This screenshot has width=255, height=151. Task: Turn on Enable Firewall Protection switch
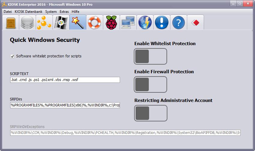pyautogui.click(x=150, y=84)
